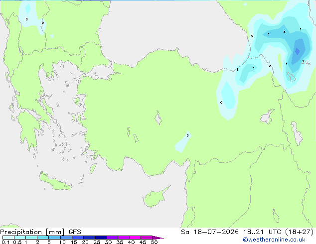
Task: Select legend scale value '10'
Action: [x=62, y=242]
